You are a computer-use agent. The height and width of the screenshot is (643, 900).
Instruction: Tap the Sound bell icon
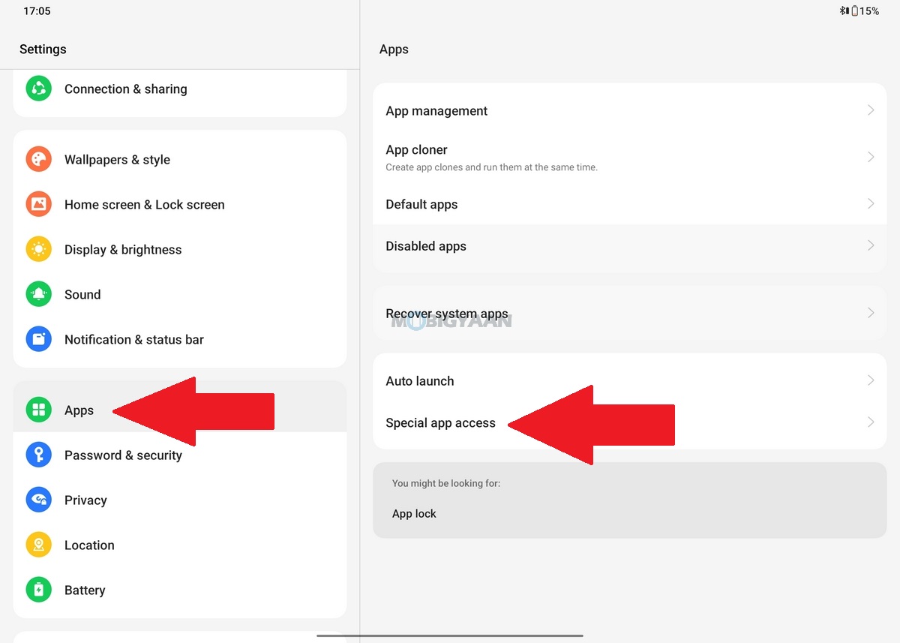[38, 294]
